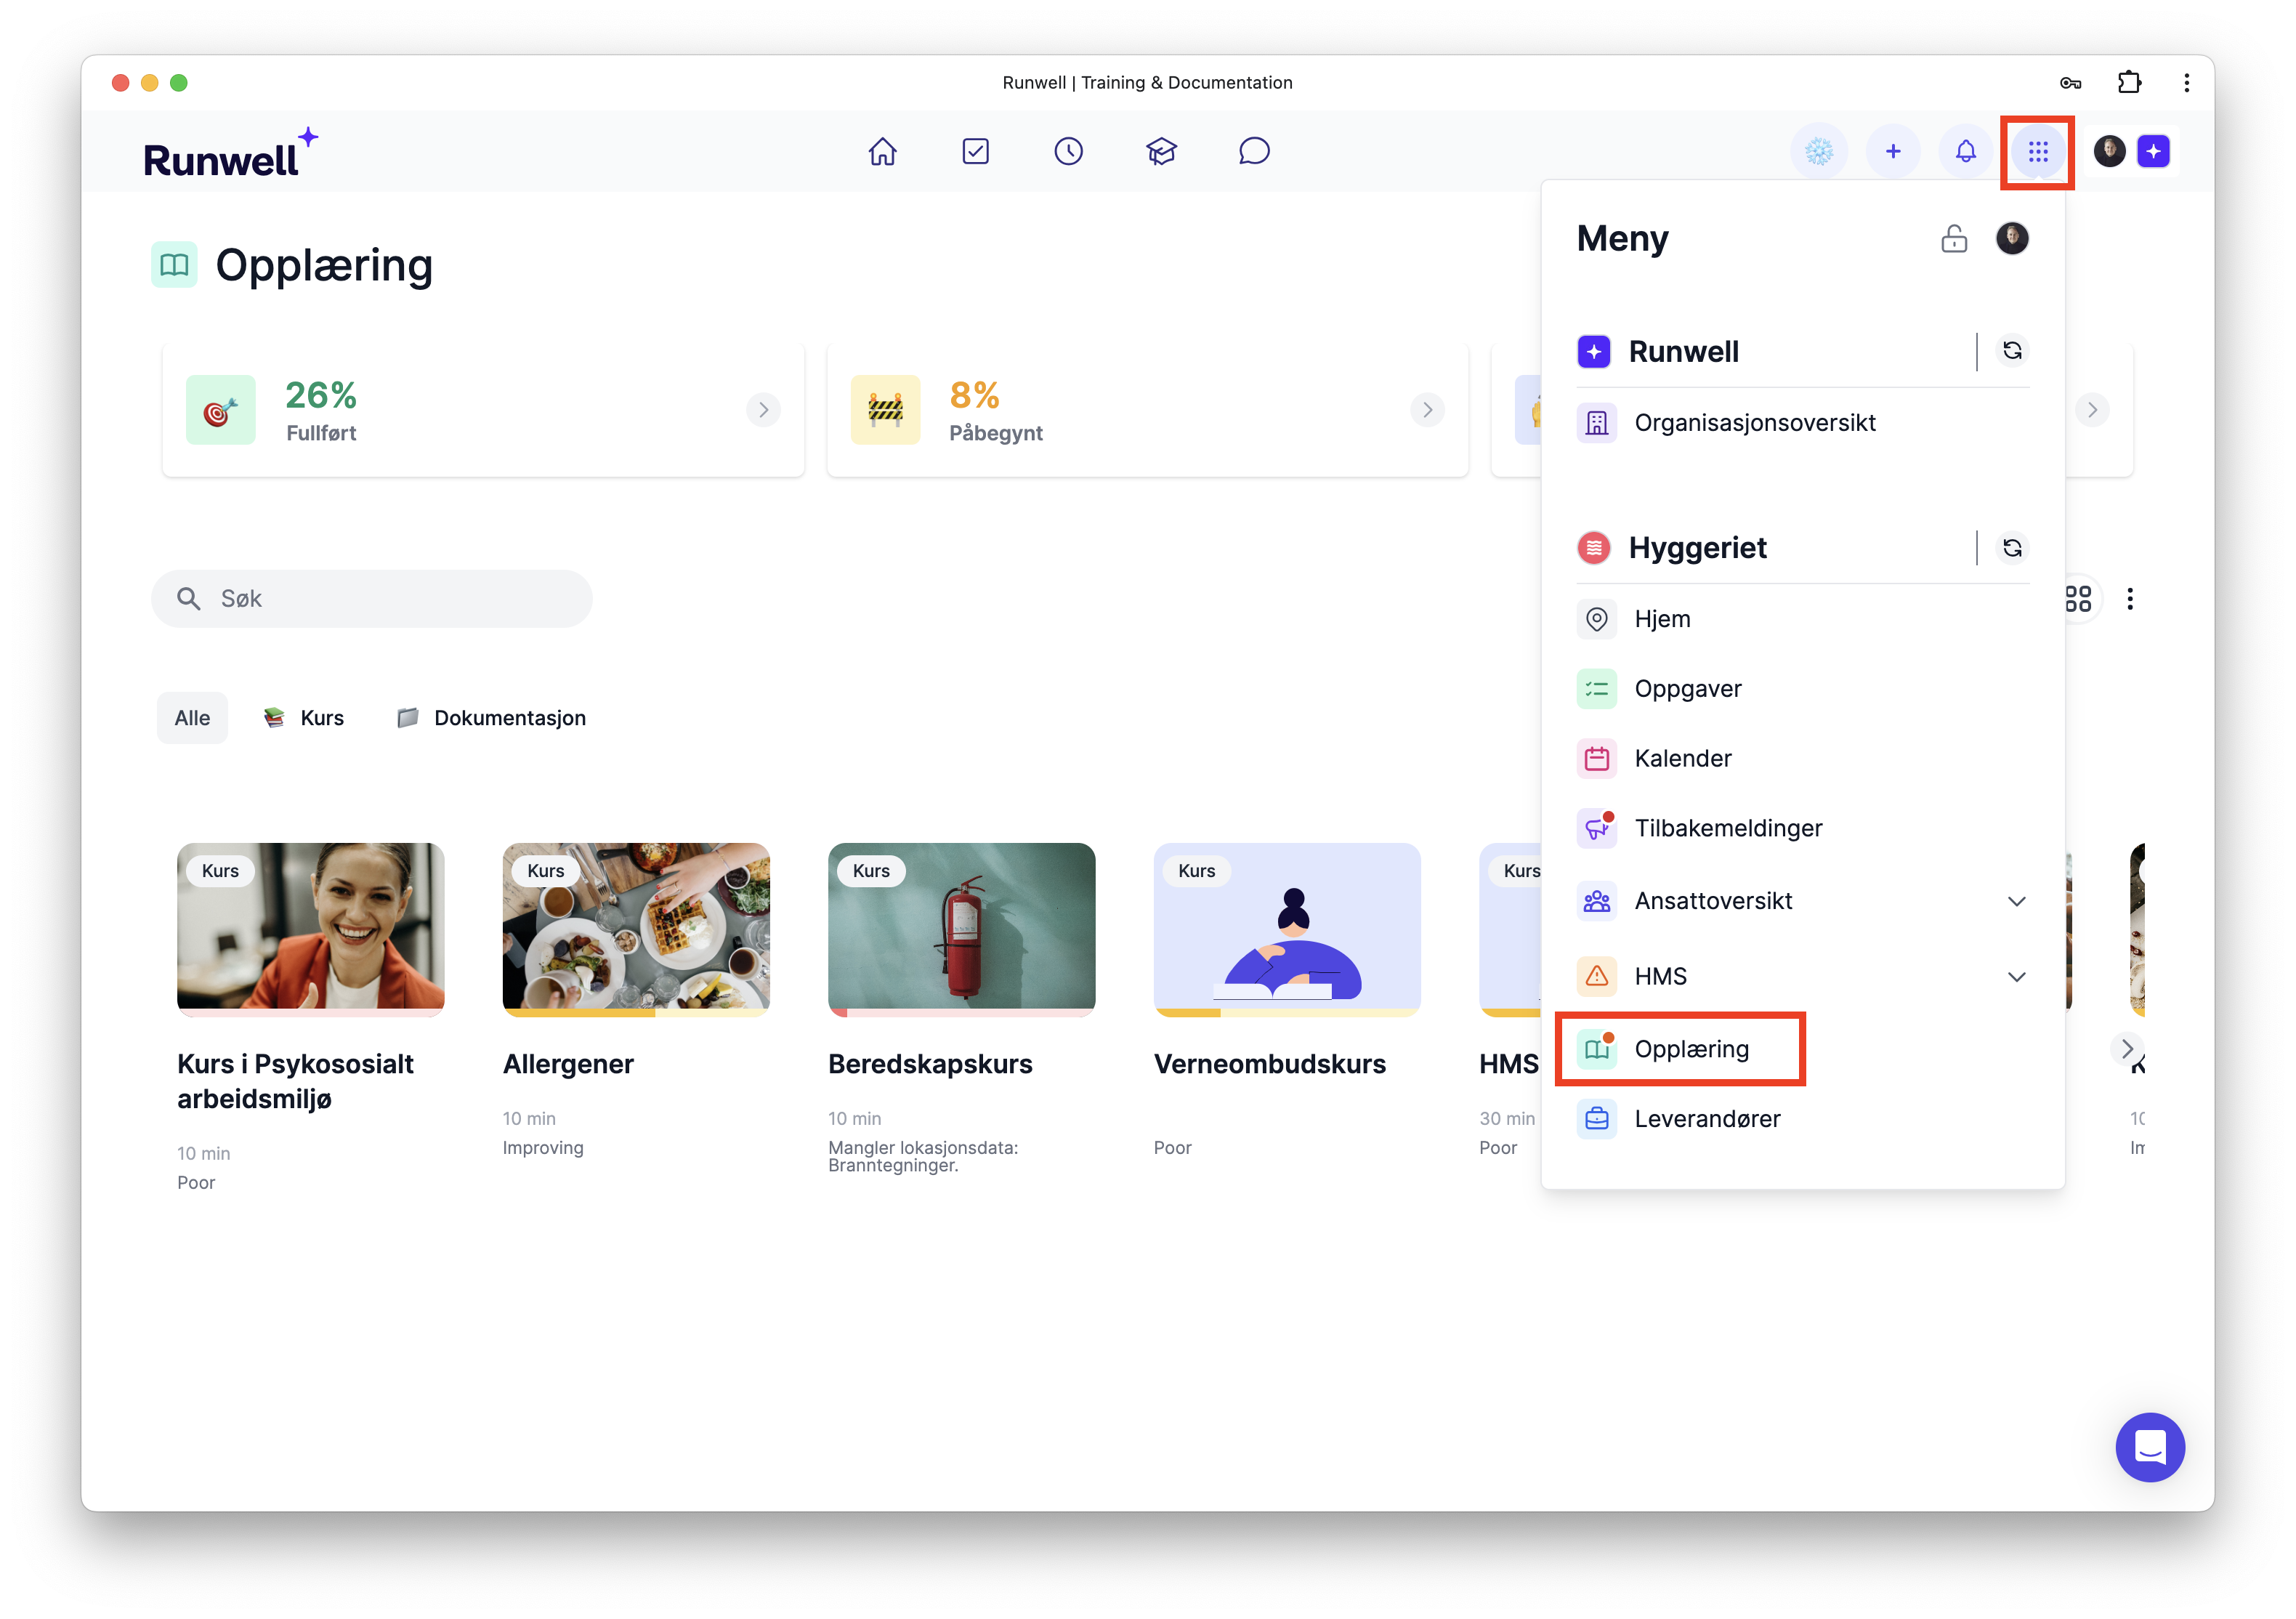Click the Runwell logo
The width and height of the screenshot is (2296, 1619).
pyautogui.click(x=231, y=153)
